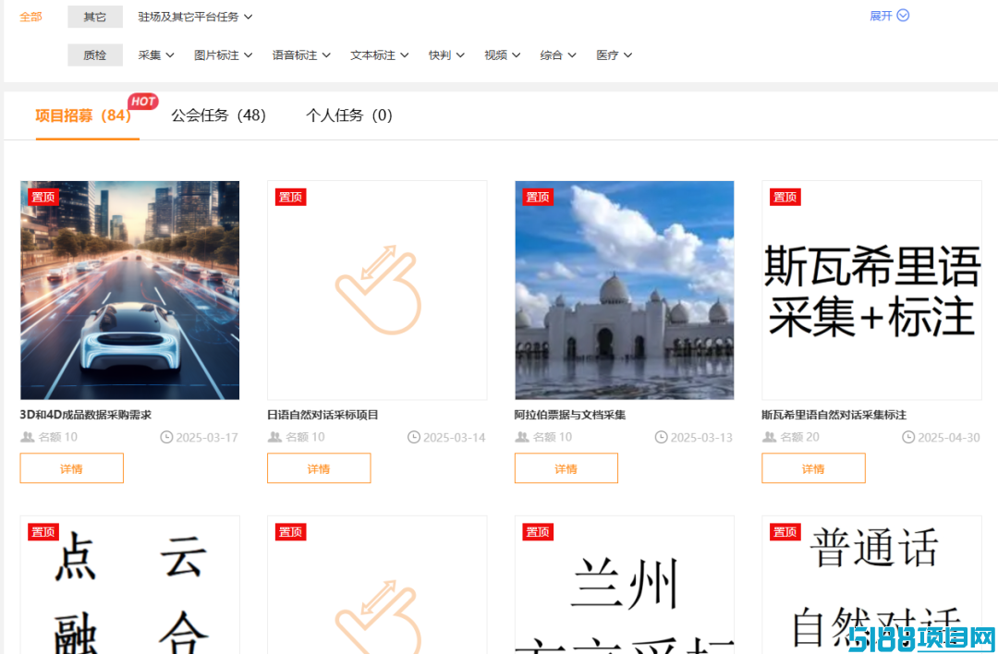The width and height of the screenshot is (998, 654).
Task: Click the 2025-04-30 date text
Action: pyautogui.click(x=949, y=438)
